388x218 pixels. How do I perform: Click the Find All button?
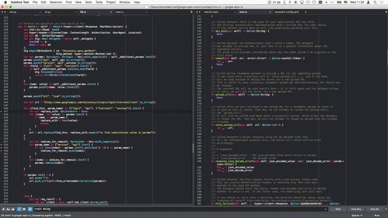coord(375,209)
